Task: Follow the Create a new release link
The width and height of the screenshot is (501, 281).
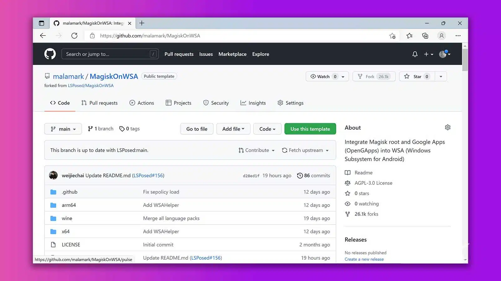Action: (x=364, y=259)
